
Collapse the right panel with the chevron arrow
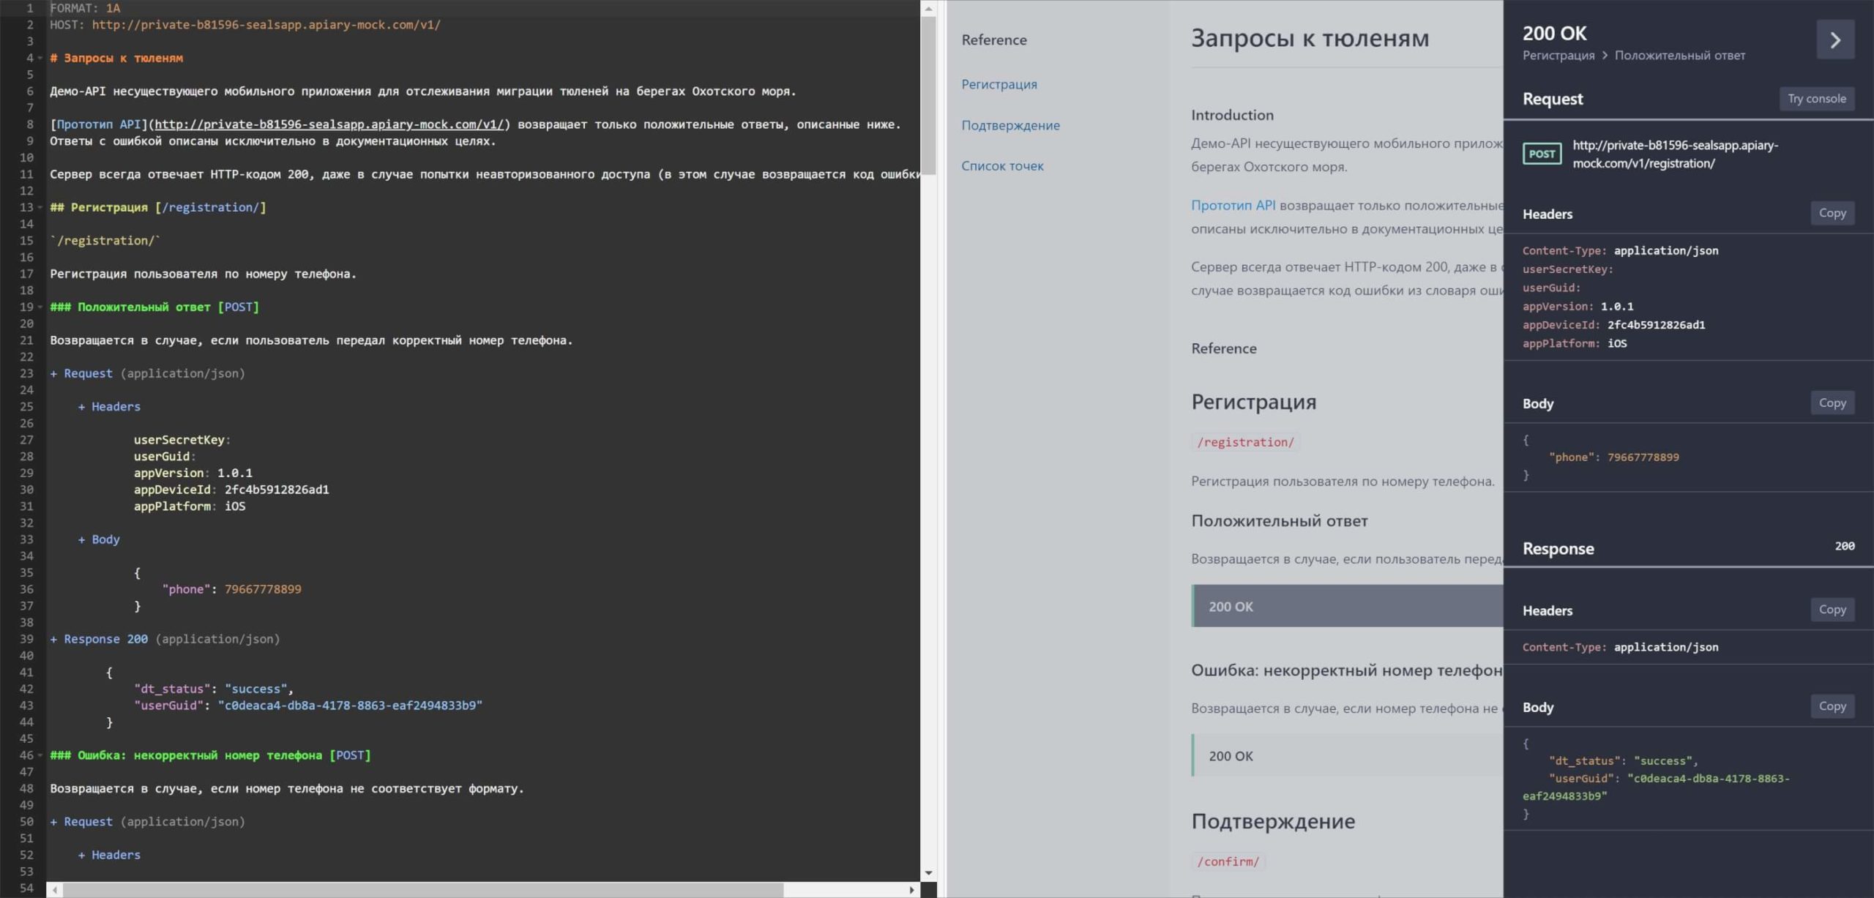coord(1834,40)
